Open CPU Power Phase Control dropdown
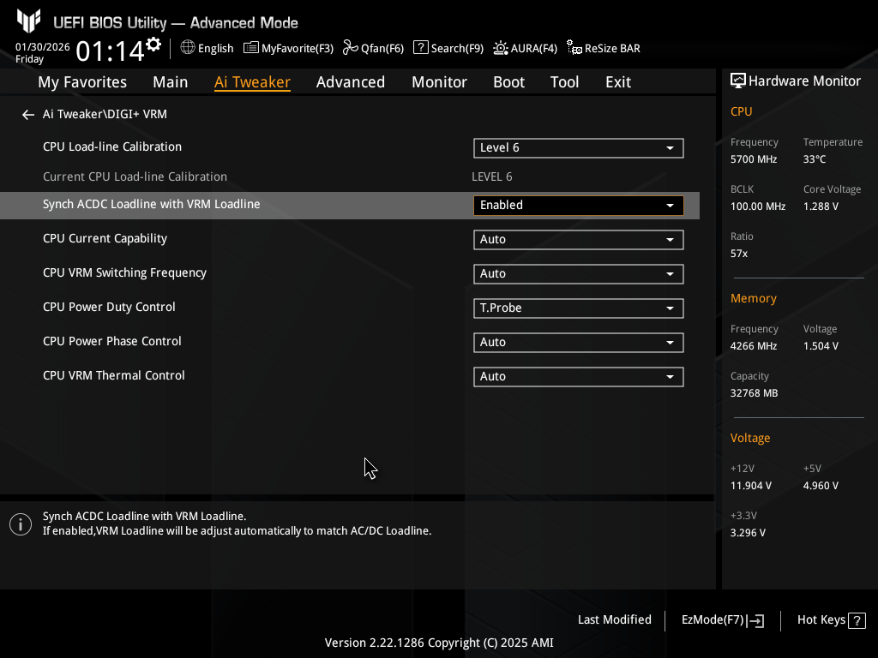 pos(579,343)
